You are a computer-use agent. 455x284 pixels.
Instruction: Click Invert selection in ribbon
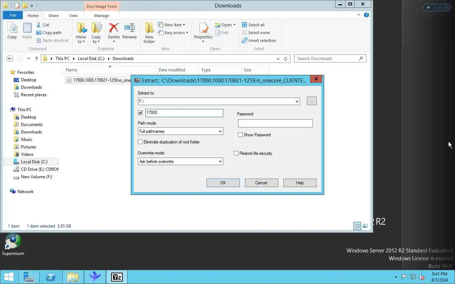point(259,40)
